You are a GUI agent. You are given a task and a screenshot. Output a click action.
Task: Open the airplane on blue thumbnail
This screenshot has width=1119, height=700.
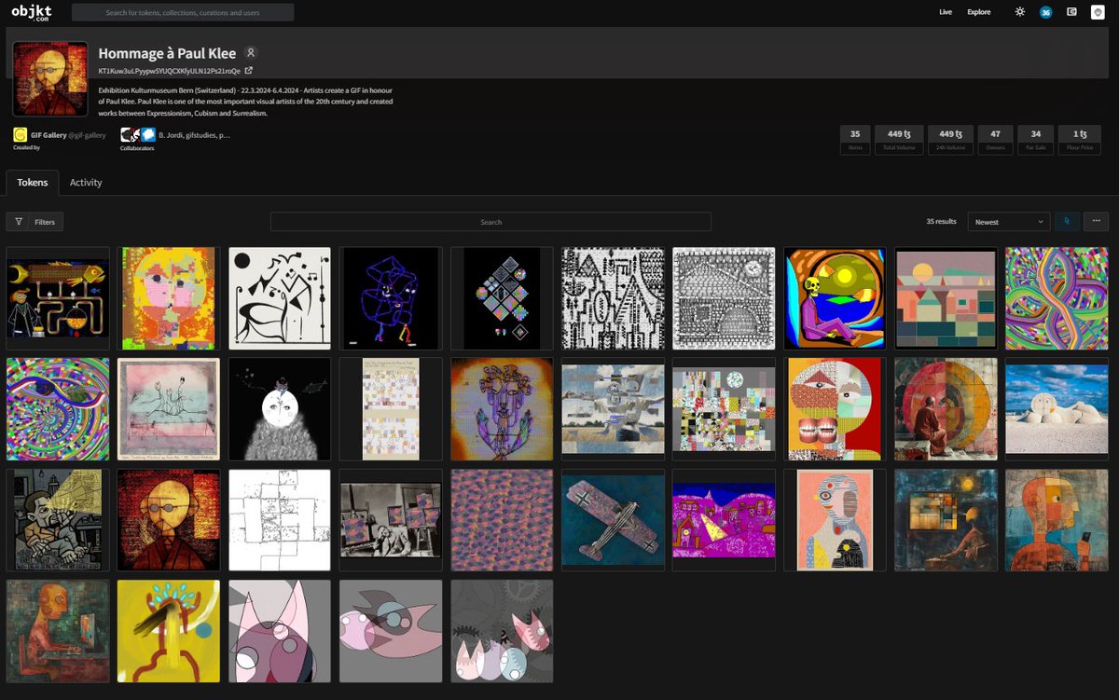pyautogui.click(x=613, y=520)
